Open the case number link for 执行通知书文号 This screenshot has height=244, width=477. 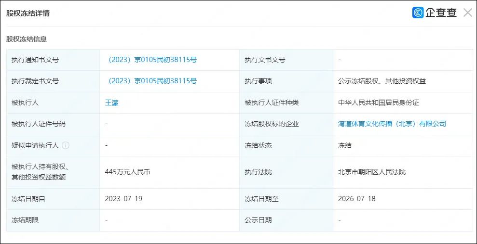151,60
